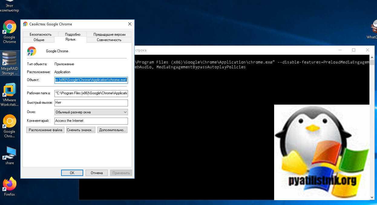Confirm with the OK button

click(72, 173)
